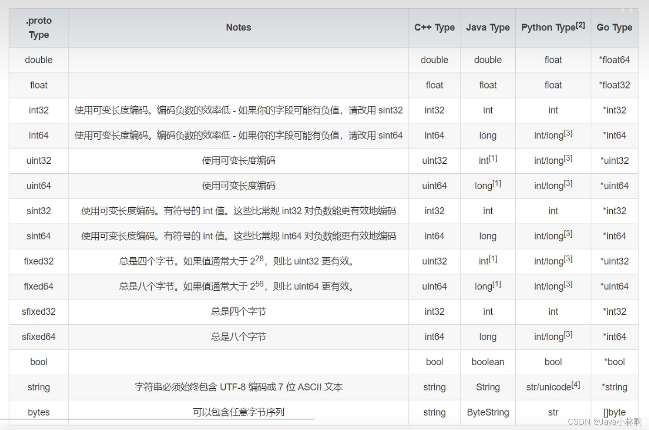Click the 'Java Type' column header
The height and width of the screenshot is (430, 649).
[488, 28]
